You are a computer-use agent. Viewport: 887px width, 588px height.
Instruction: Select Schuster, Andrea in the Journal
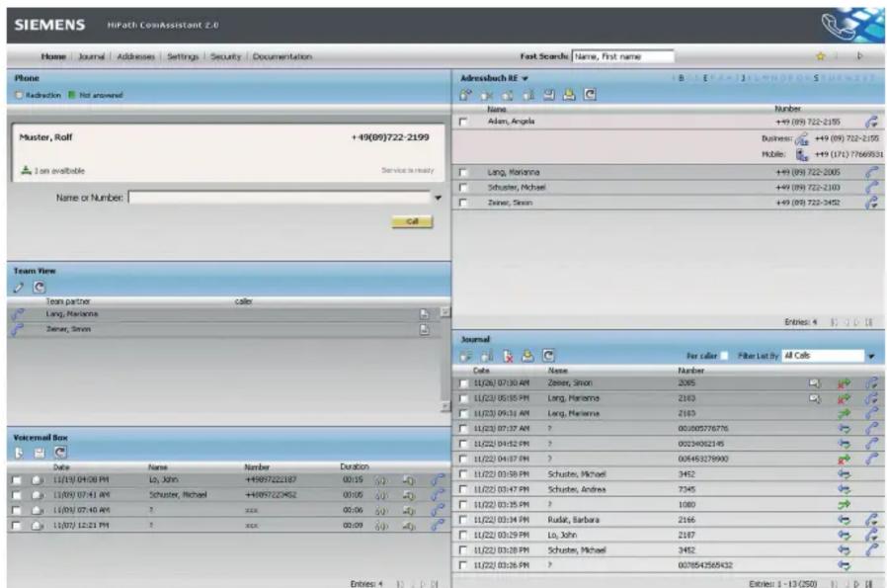(577, 489)
